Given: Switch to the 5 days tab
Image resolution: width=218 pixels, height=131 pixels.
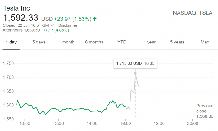Looking at the screenshot, I should [x=39, y=42].
